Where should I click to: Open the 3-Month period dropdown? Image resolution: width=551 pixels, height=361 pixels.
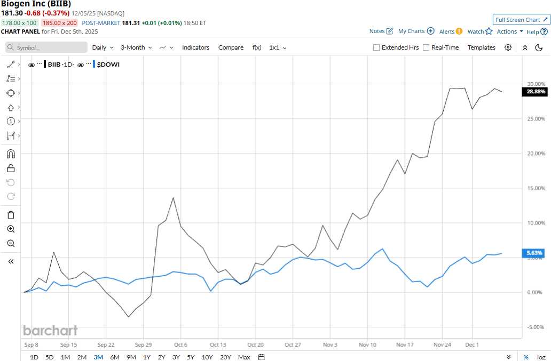coord(136,47)
